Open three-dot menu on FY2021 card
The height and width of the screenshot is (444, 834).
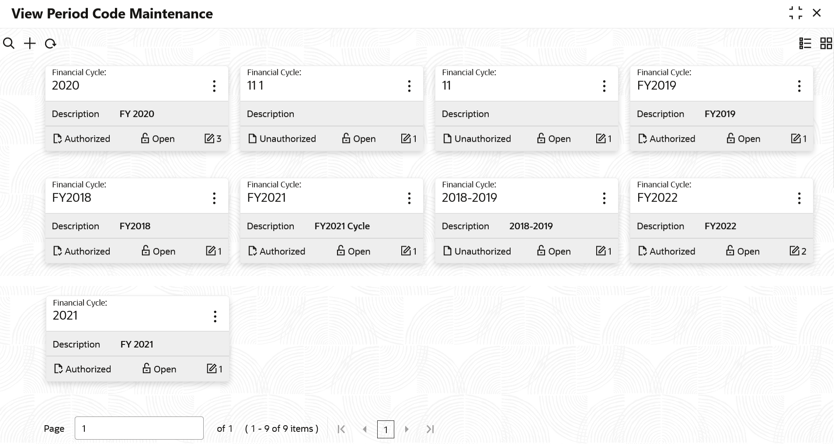click(409, 198)
